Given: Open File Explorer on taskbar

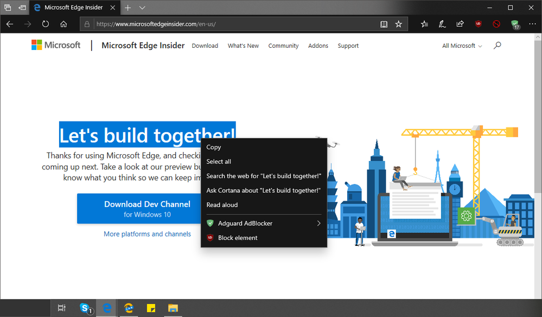Looking at the screenshot, I should pos(173,308).
